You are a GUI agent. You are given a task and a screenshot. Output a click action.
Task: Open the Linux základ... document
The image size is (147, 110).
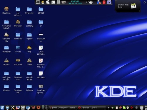click(41, 50)
